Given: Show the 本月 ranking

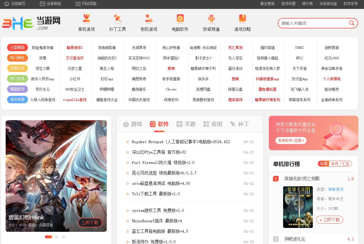Looking at the screenshot, I should point(335,164).
